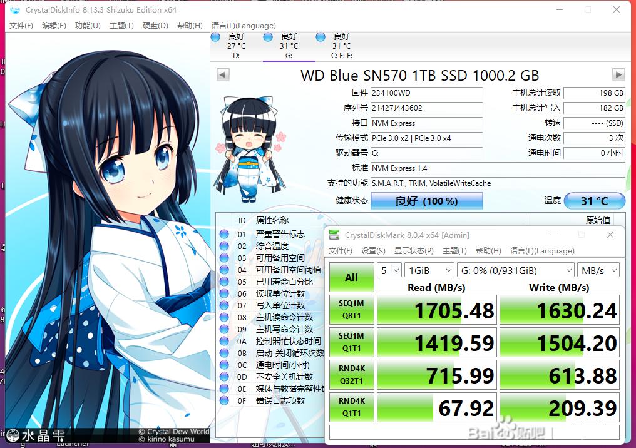Click status orb of attribute 0E 媒体与数据完整性

(x=224, y=389)
